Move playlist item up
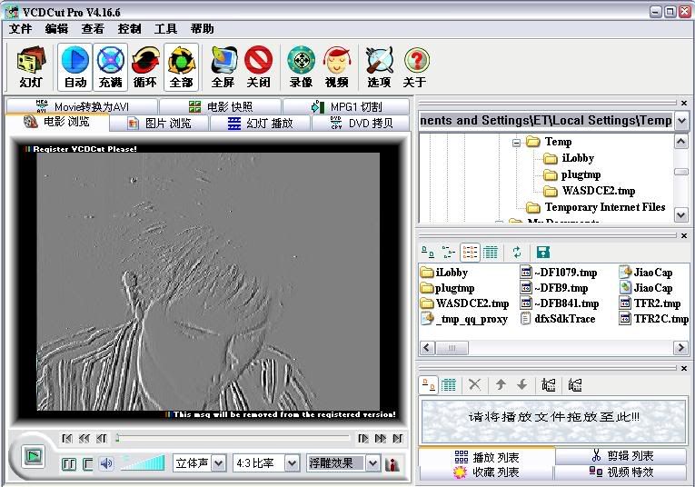Viewport: 695px width, 487px height. [501, 384]
